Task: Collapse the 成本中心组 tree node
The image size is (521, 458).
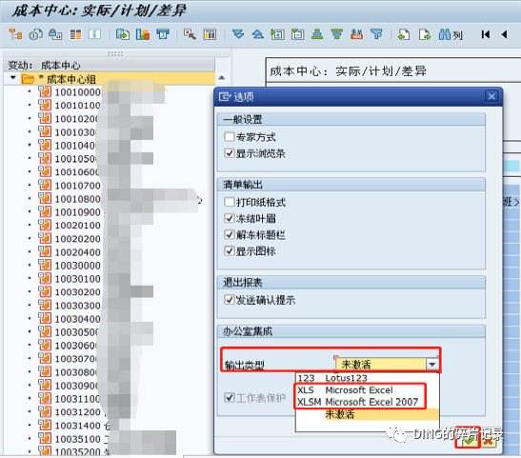Action: point(13,78)
